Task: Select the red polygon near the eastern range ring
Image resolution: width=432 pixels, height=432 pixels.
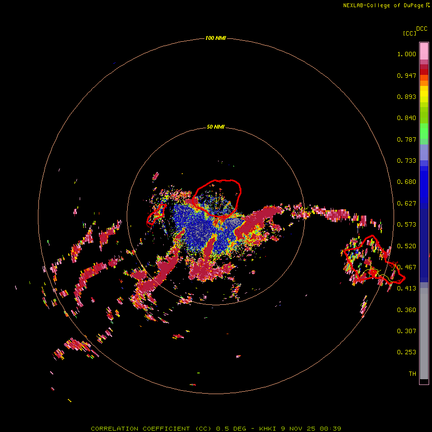Action: pyautogui.click(x=375, y=260)
